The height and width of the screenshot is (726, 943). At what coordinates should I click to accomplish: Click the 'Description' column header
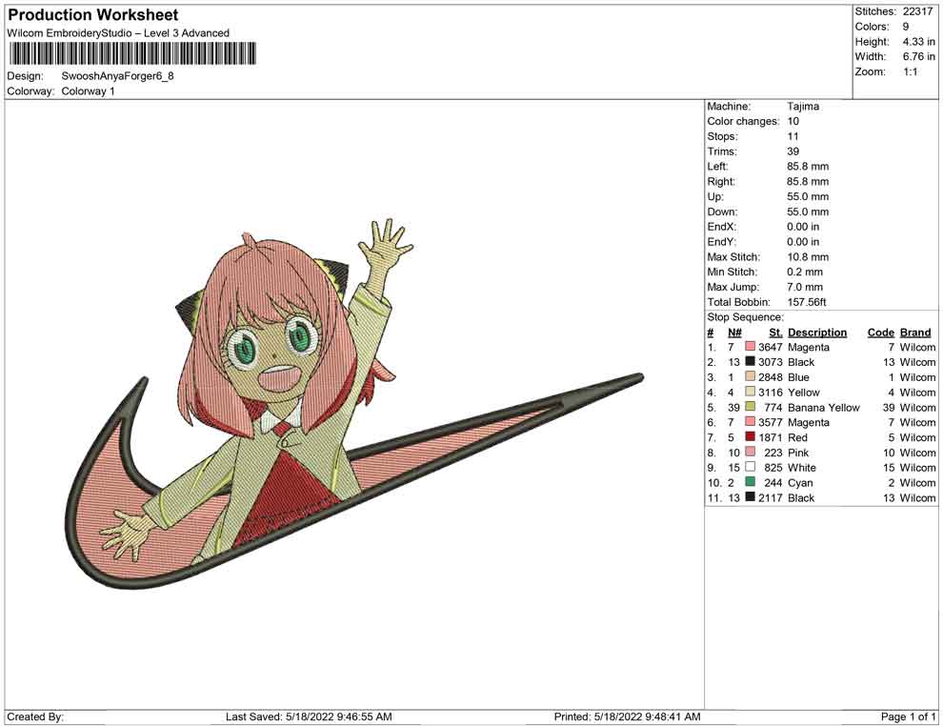point(816,332)
